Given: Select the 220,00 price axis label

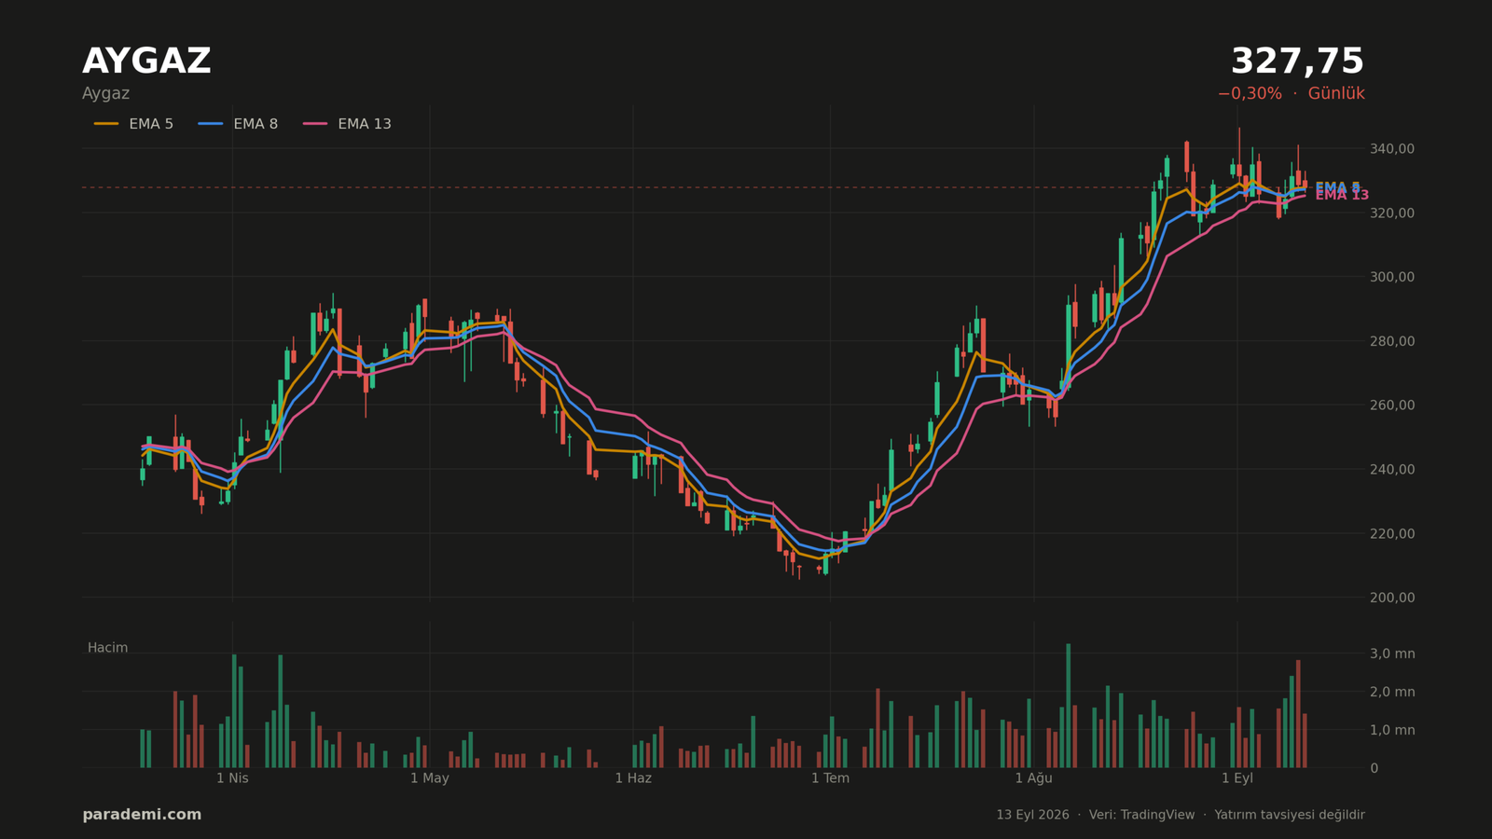Looking at the screenshot, I should (x=1391, y=534).
